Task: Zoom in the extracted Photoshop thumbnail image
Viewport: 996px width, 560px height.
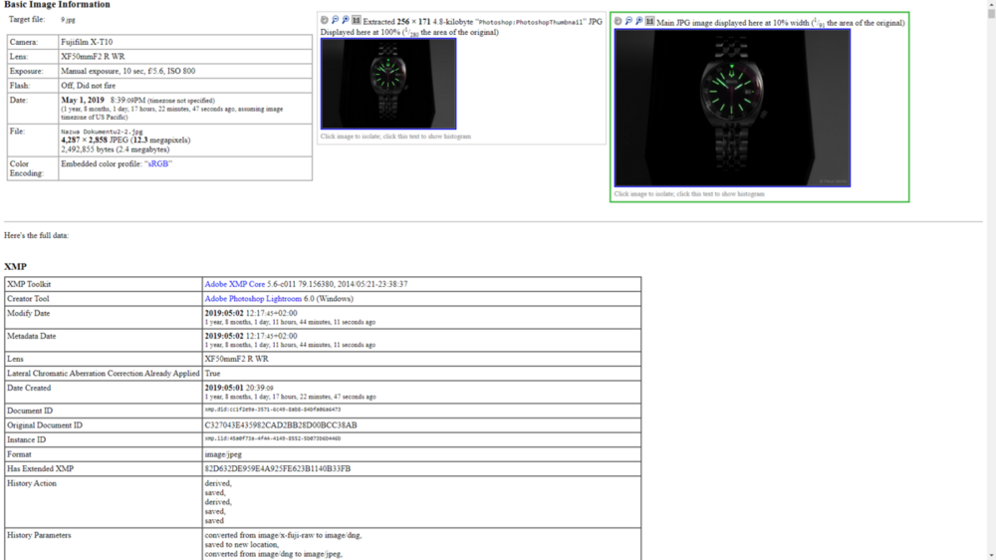Action: point(346,20)
